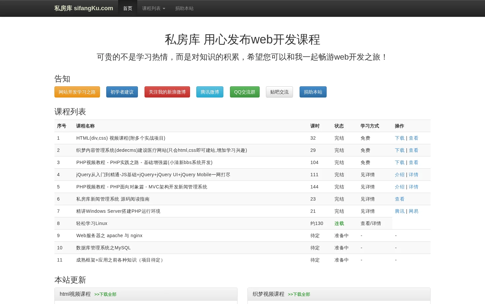Screen dimensions: 485x304
Task: Click the 课时 column header
Action: (x=315, y=126)
